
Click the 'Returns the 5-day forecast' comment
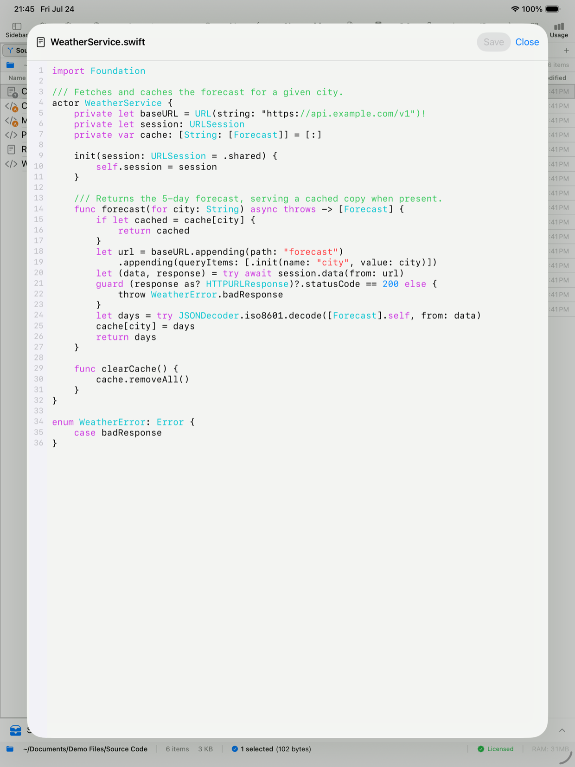258,199
